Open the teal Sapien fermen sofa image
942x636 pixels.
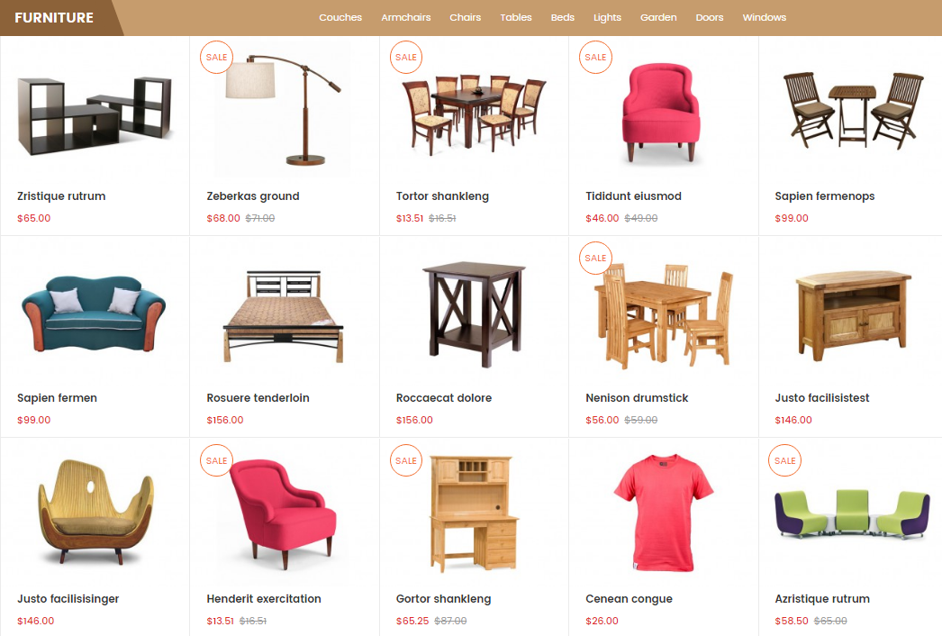[94, 313]
